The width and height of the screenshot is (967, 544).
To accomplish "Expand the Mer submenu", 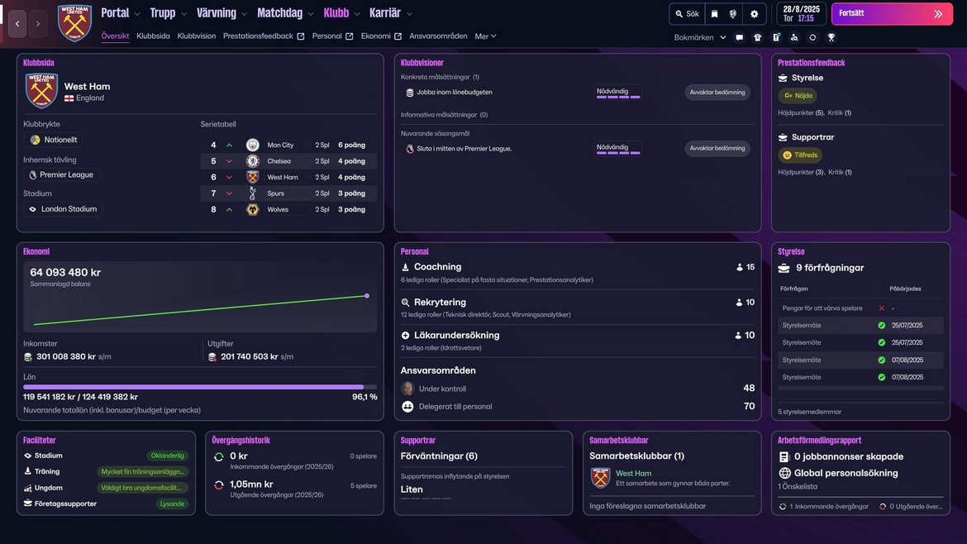I will pyautogui.click(x=485, y=36).
